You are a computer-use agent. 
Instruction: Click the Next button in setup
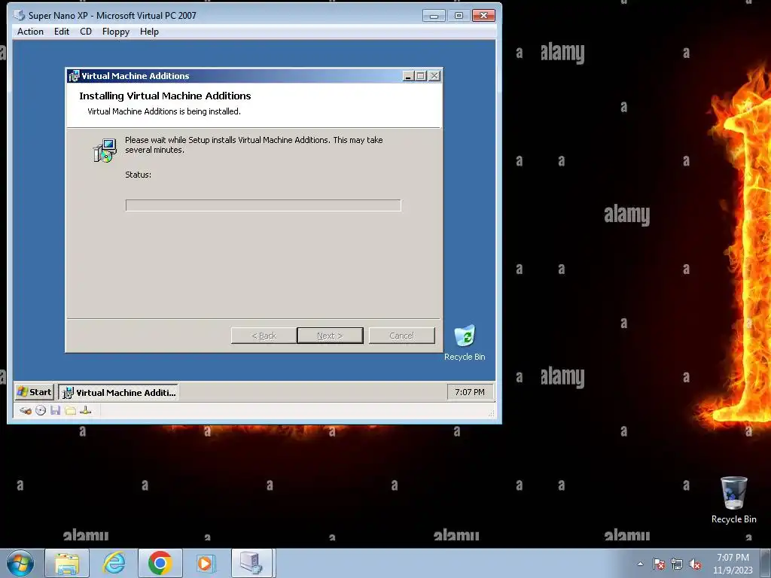pyautogui.click(x=330, y=336)
